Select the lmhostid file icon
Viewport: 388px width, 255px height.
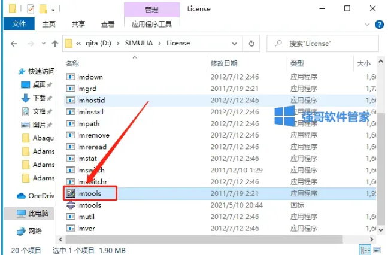(71, 100)
